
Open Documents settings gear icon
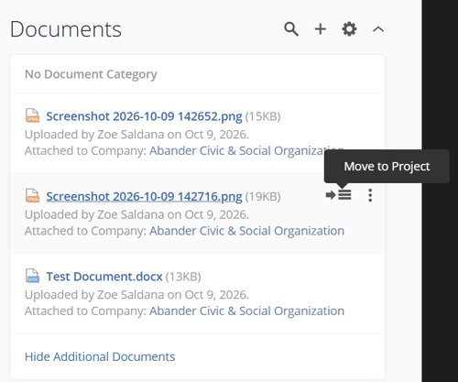coord(349,29)
